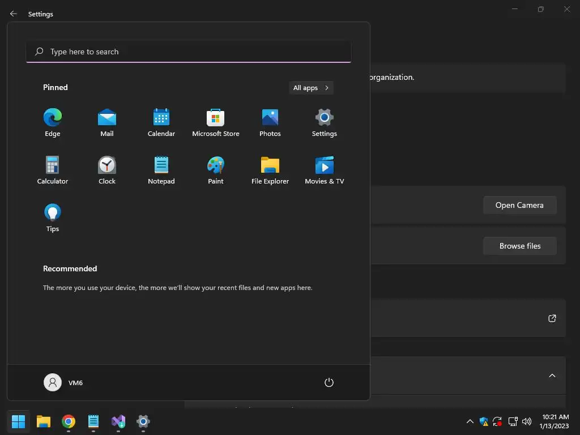Launch the Mail app
This screenshot has width=580, height=435.
[107, 123]
